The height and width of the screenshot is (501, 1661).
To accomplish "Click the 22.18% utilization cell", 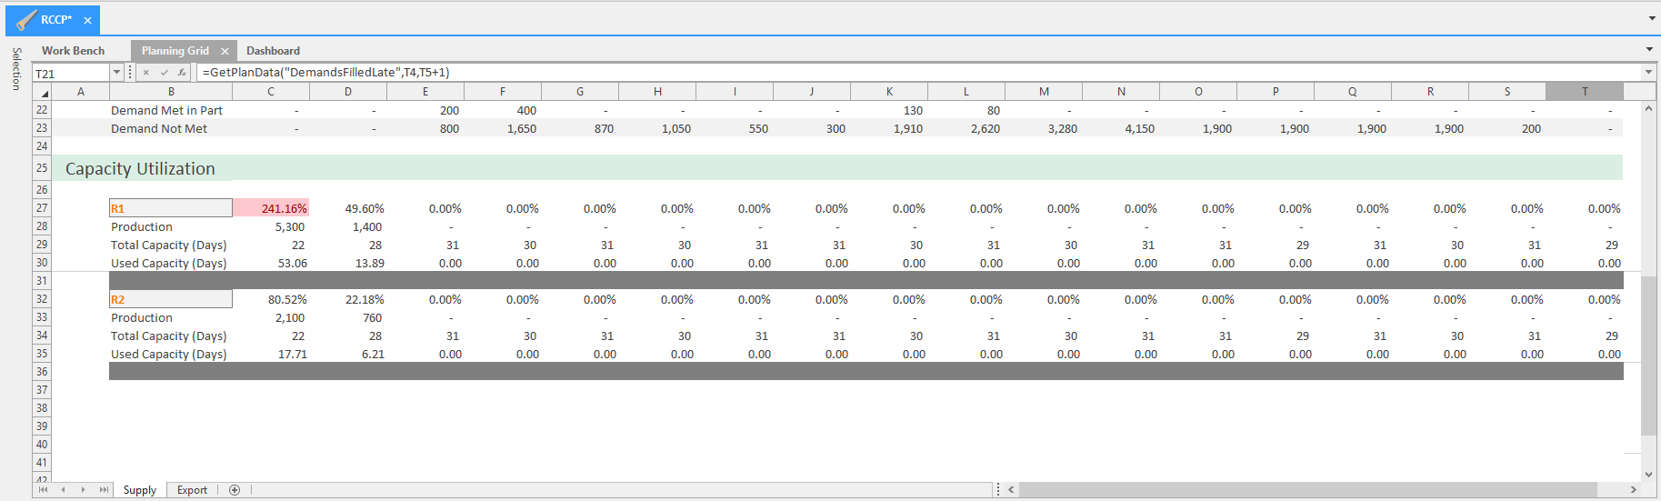I will pyautogui.click(x=348, y=299).
